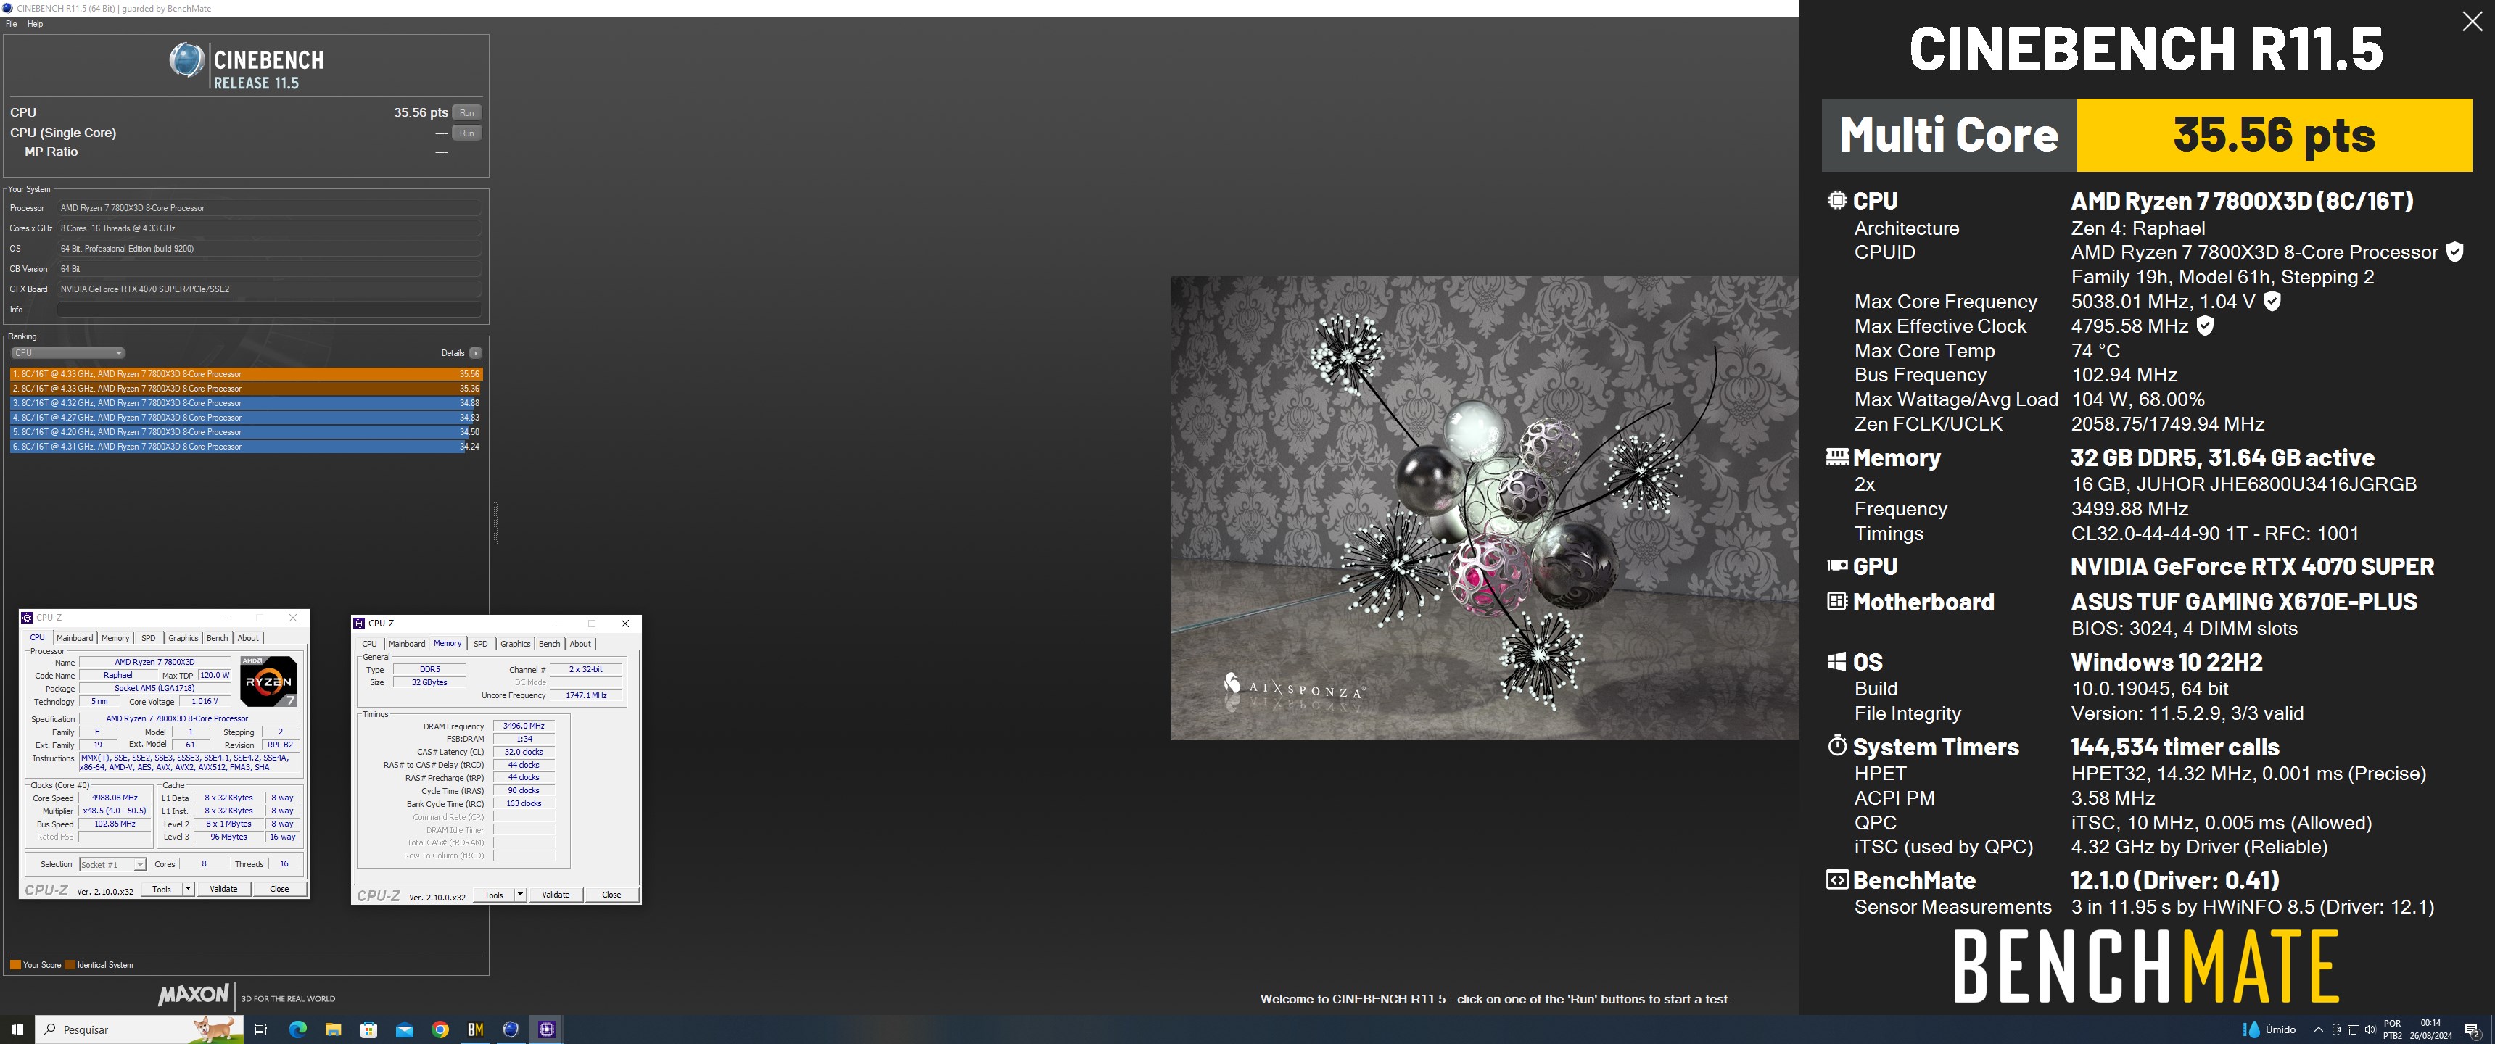Open Socket #1 selection dropdown
This screenshot has height=1044, width=2495.
pos(112,865)
